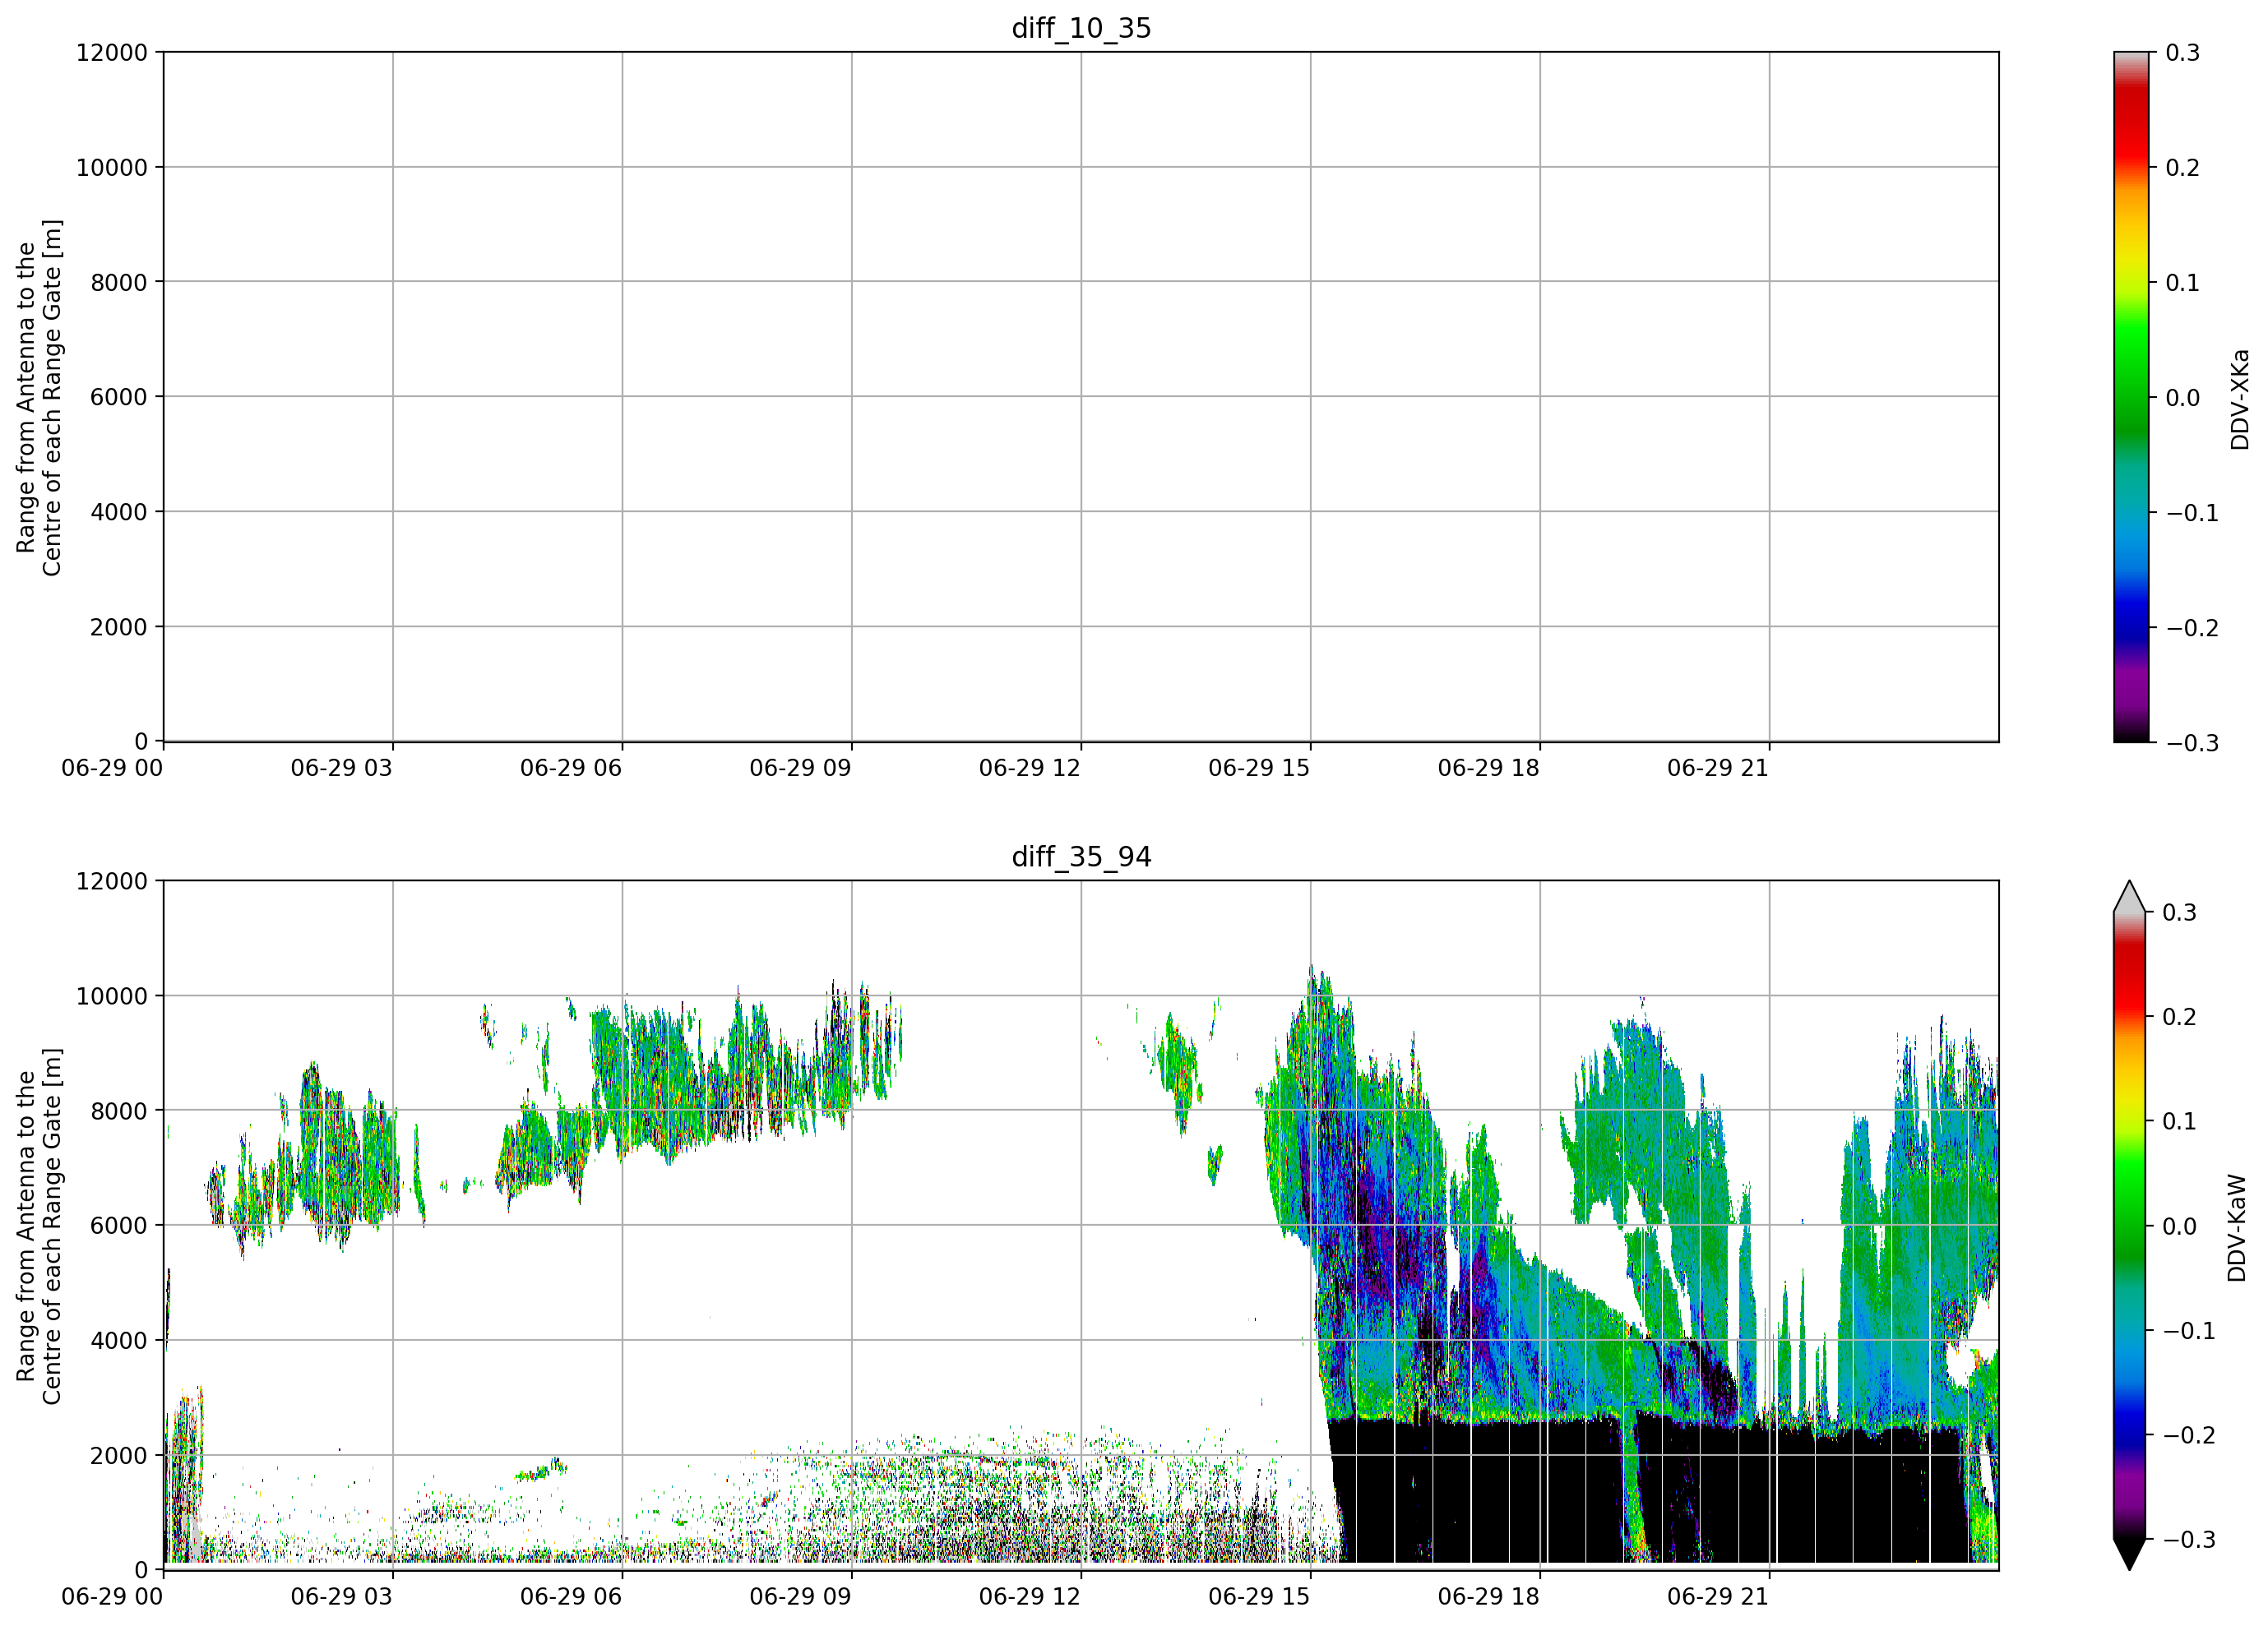Viewport: 2268px width, 1626px height.
Task: Click the 0.0 tick on DDV-XKa colorbar
Action: [2182, 398]
